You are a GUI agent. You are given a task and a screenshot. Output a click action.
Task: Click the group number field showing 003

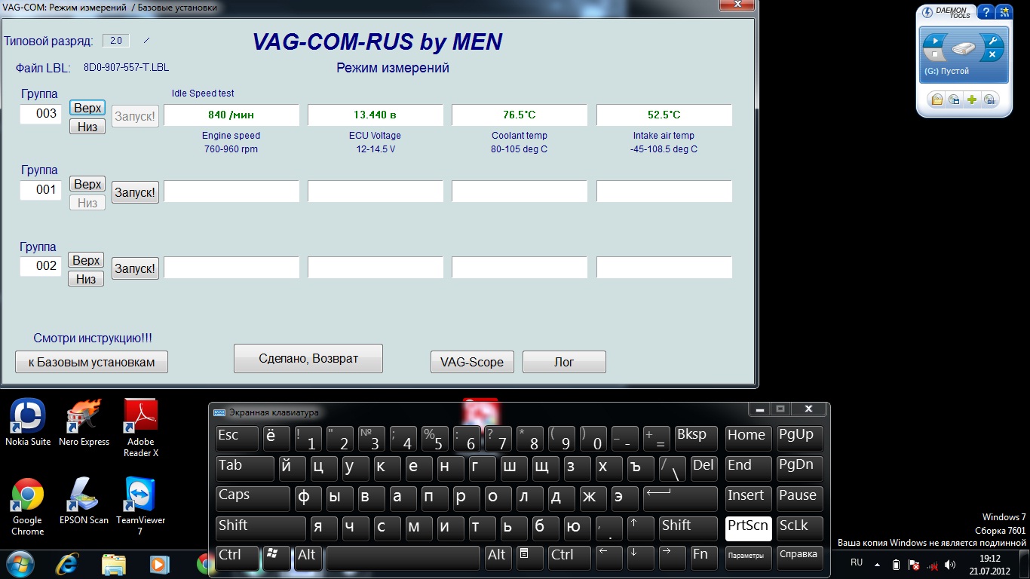point(41,114)
